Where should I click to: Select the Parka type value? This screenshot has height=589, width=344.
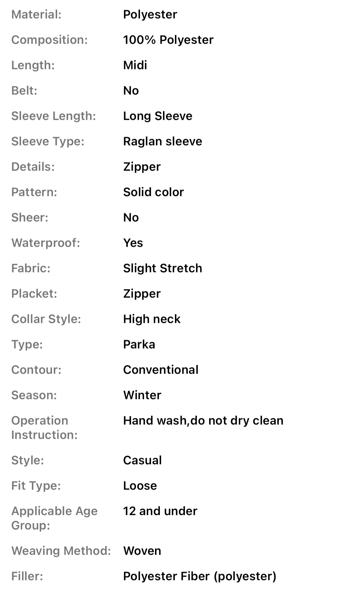tap(139, 344)
